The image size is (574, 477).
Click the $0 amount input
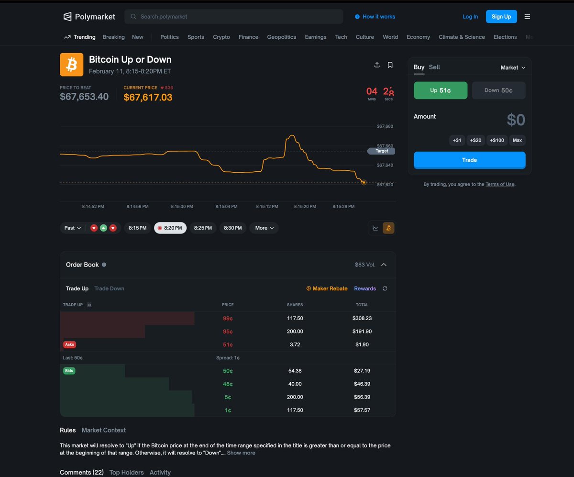pos(516,120)
